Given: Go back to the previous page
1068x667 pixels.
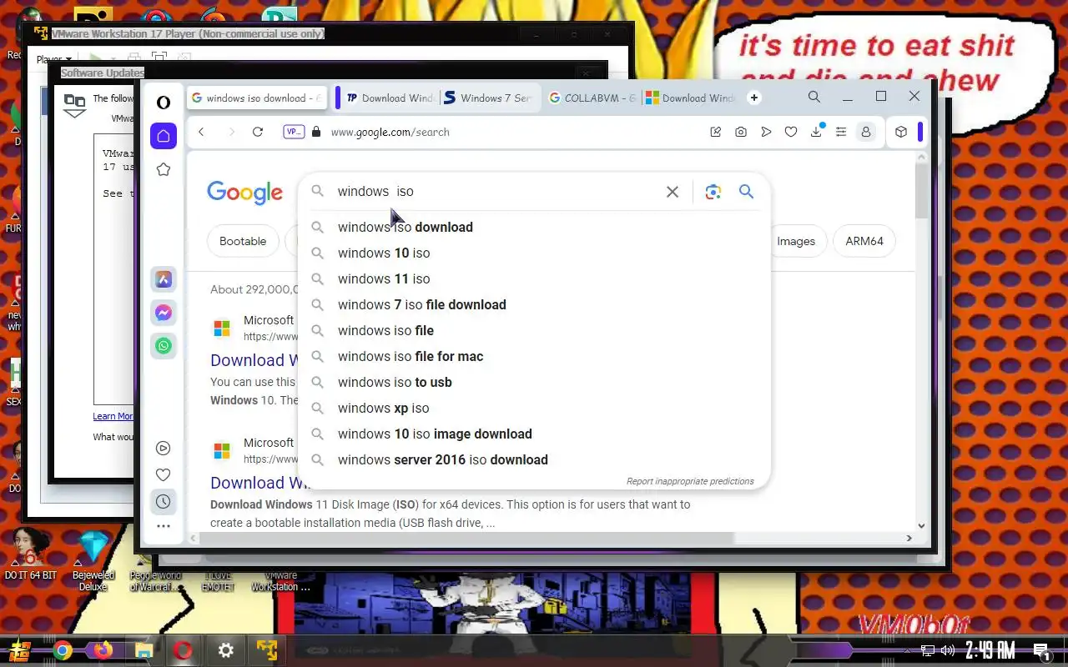Looking at the screenshot, I should [x=201, y=132].
